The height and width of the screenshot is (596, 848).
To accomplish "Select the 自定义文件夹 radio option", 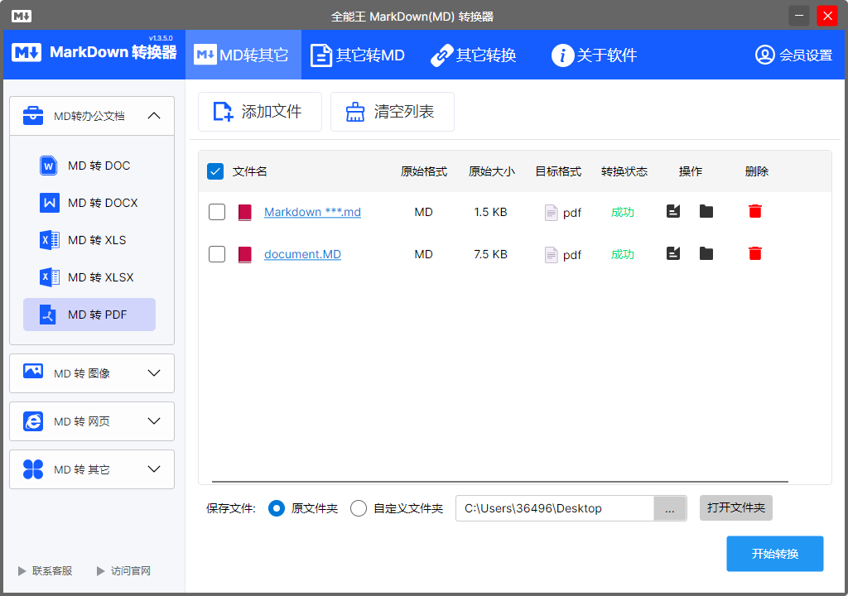I will point(359,508).
